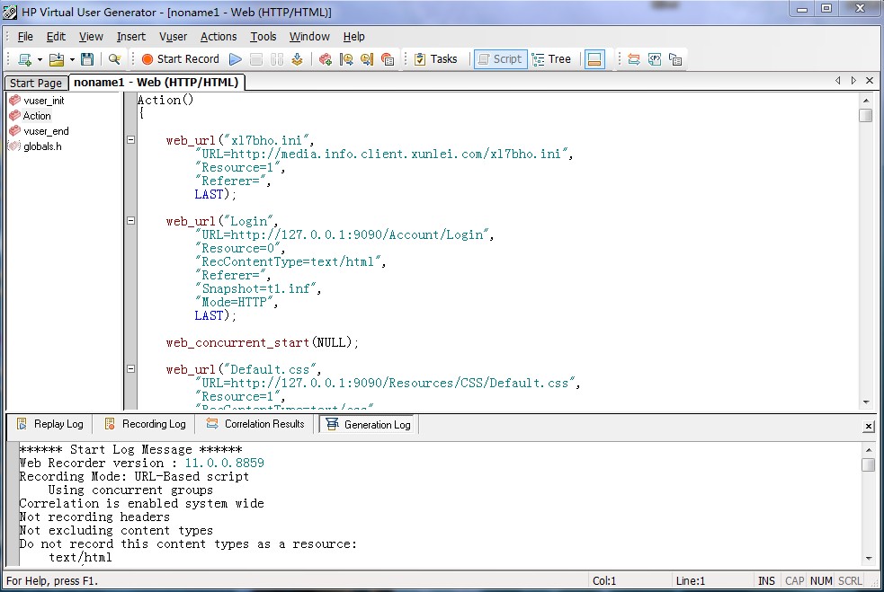Open the Edit menu
This screenshot has height=592, width=884.
tap(56, 37)
